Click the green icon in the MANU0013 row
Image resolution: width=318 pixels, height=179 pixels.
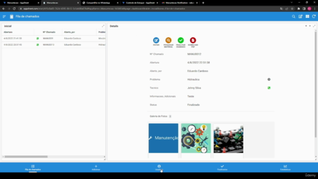(38, 45)
